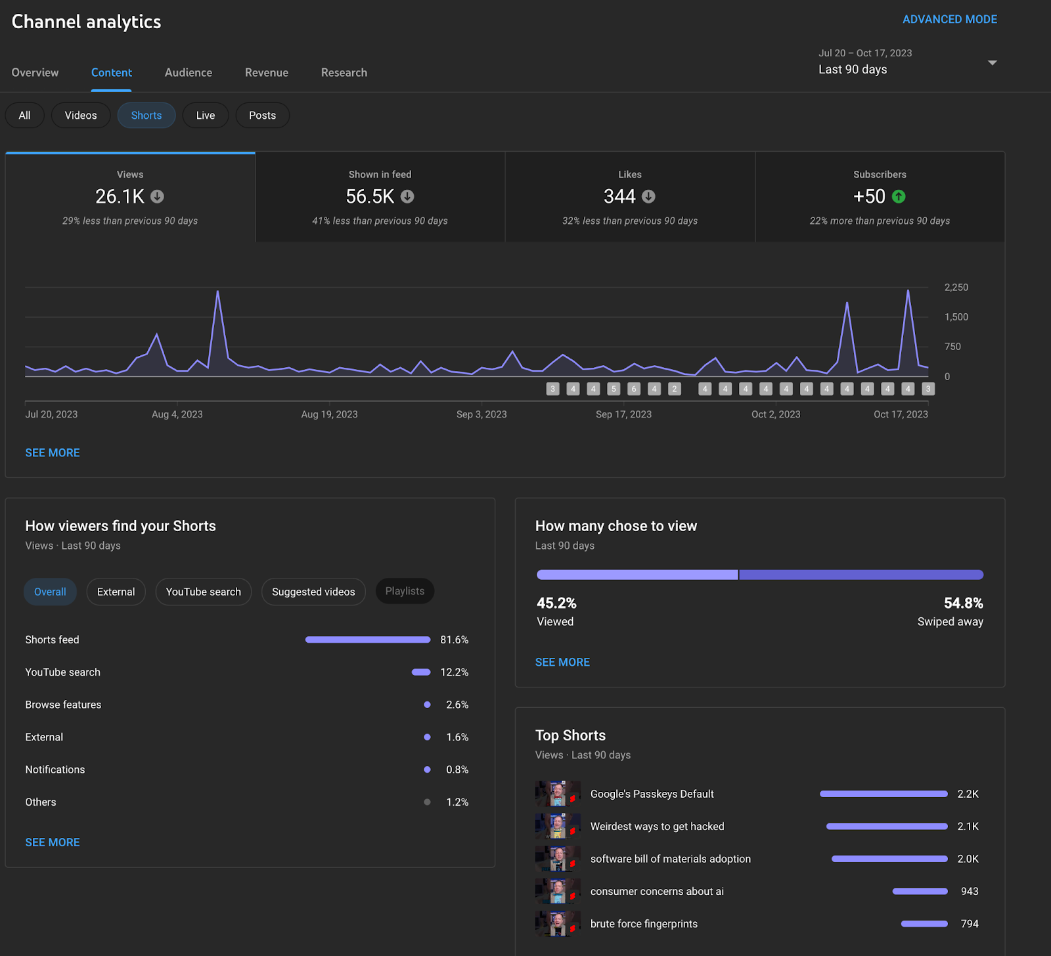Click the Browse features row label
This screenshot has width=1051, height=956.
click(x=63, y=705)
